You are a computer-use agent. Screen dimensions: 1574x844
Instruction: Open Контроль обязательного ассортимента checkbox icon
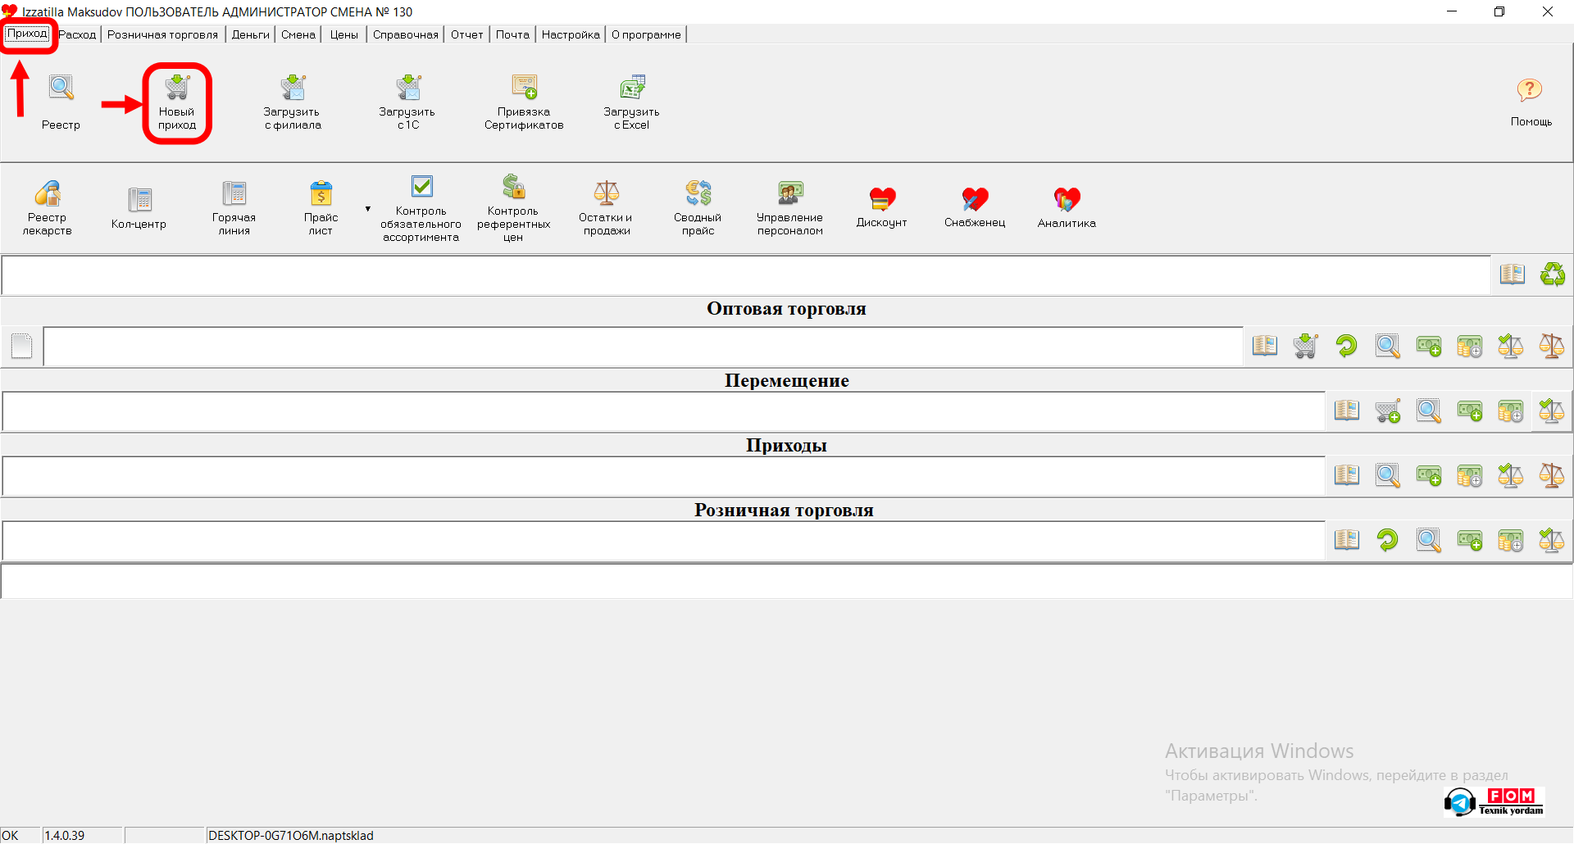[421, 187]
